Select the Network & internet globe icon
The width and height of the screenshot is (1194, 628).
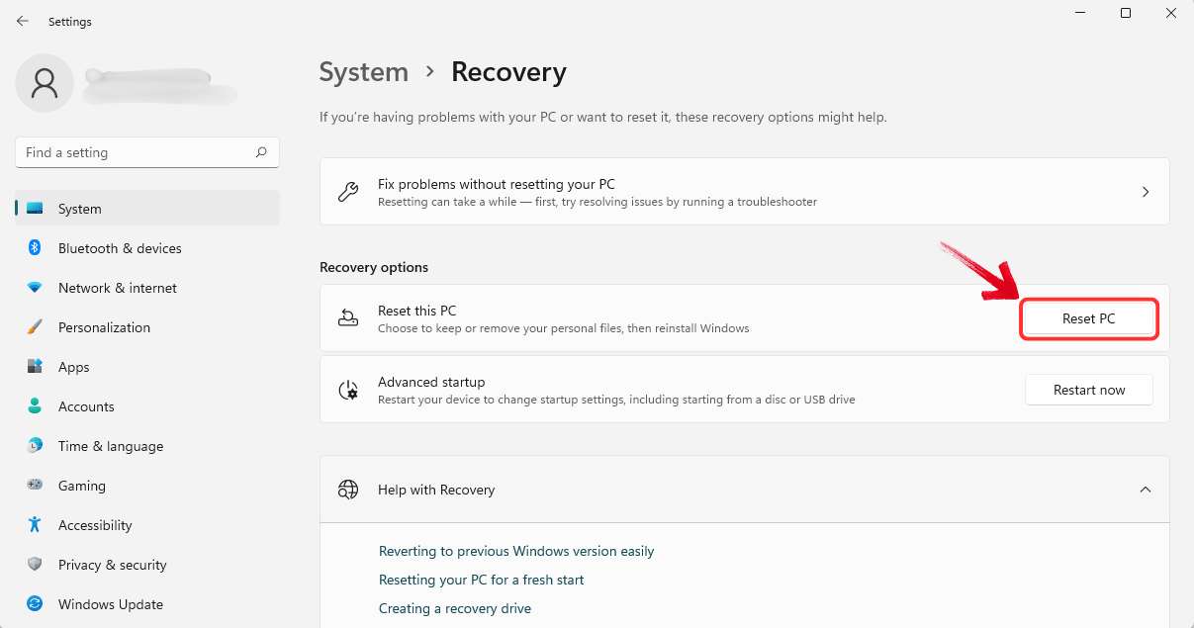pos(37,288)
